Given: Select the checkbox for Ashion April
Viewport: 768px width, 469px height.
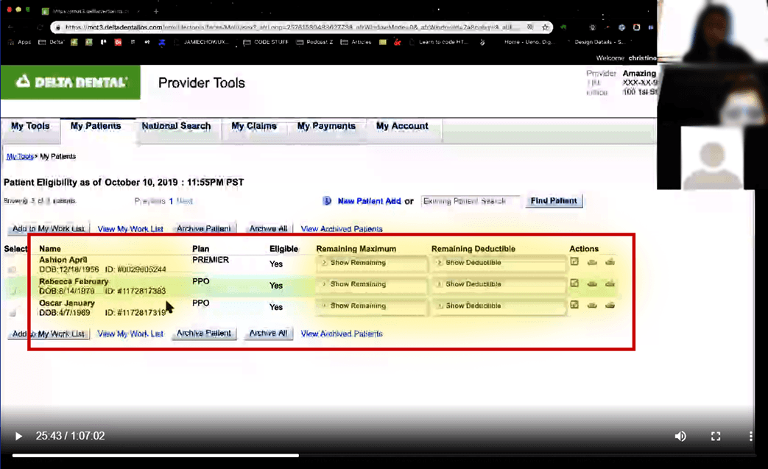Looking at the screenshot, I should pos(13,269).
